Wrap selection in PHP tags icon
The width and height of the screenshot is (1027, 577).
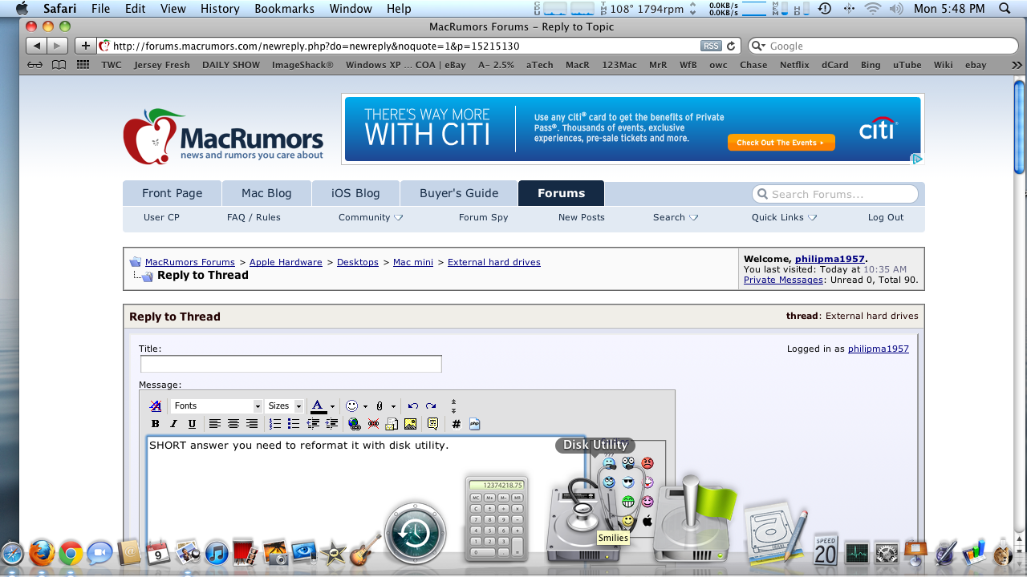(475, 424)
